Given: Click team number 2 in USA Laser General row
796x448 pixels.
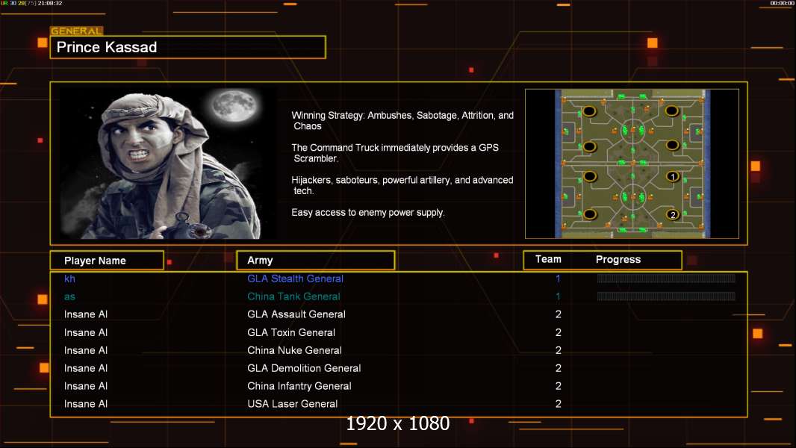Looking at the screenshot, I should 558,404.
